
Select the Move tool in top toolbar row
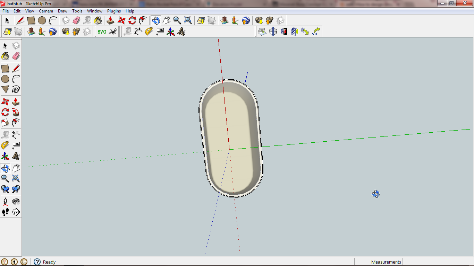(x=121, y=20)
